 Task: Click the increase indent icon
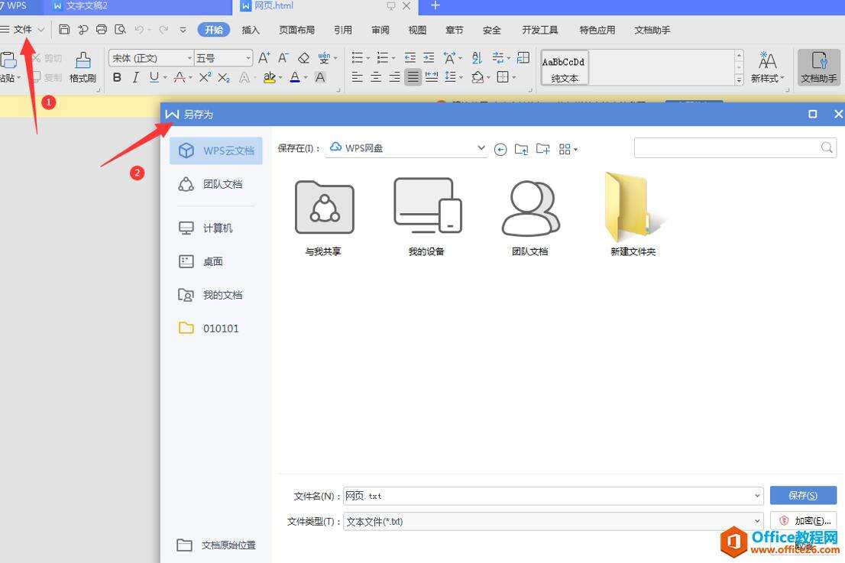tap(429, 57)
